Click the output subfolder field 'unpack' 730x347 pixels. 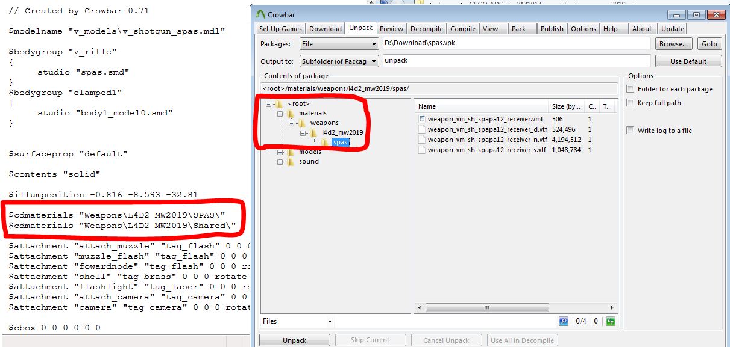[517, 61]
